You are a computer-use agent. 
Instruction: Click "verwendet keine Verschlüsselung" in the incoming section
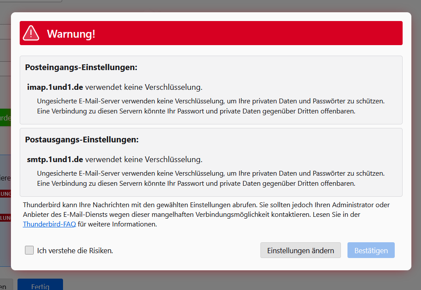tap(144, 87)
